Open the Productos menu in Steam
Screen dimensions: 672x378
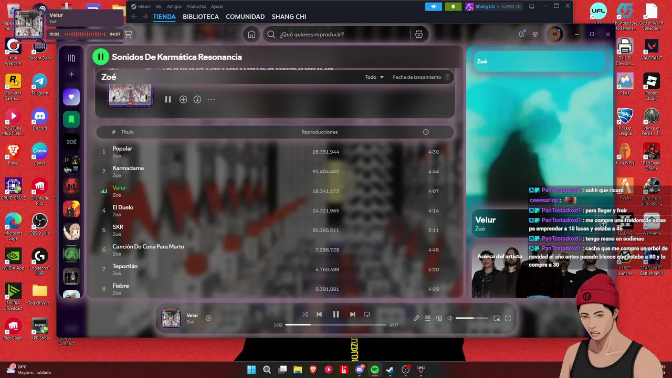tap(196, 6)
